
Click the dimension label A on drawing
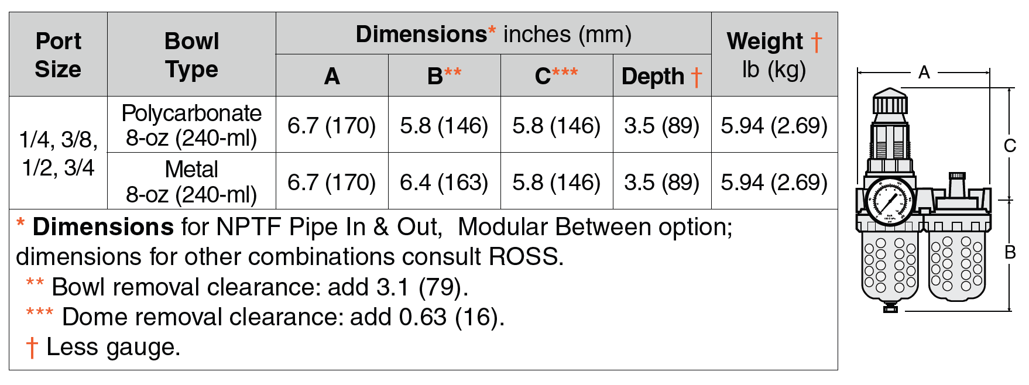click(x=924, y=72)
